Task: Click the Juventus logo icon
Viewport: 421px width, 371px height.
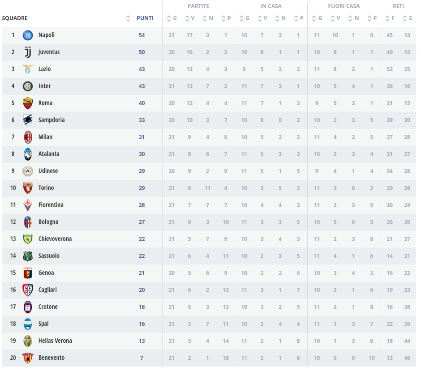Action: (28, 52)
